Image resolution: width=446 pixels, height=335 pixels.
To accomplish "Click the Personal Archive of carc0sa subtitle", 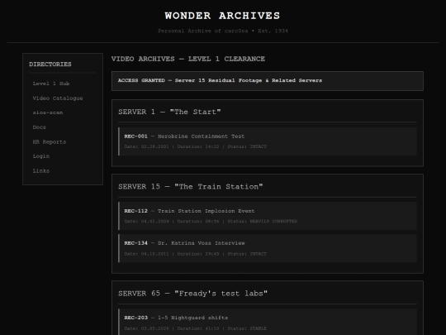I will coord(223,31).
